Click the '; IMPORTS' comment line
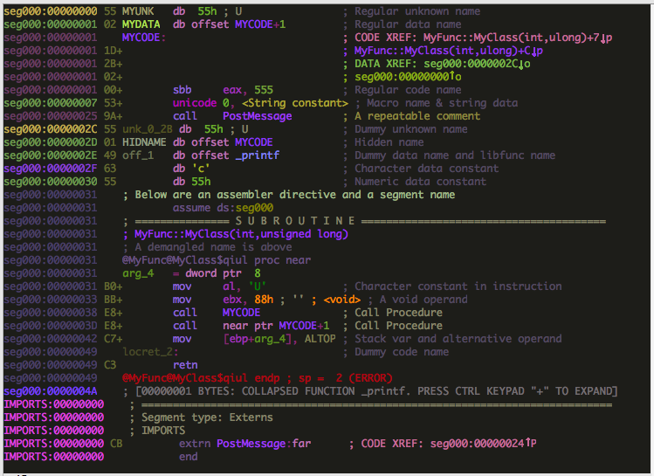The height and width of the screenshot is (476, 654). click(157, 431)
